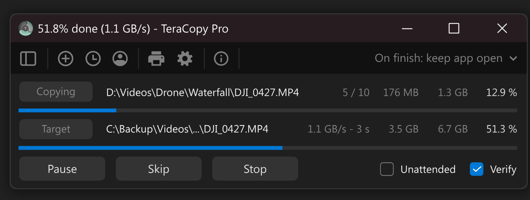This screenshot has width=530, height=200.
Task: Open the history clock icon
Action: tap(93, 59)
